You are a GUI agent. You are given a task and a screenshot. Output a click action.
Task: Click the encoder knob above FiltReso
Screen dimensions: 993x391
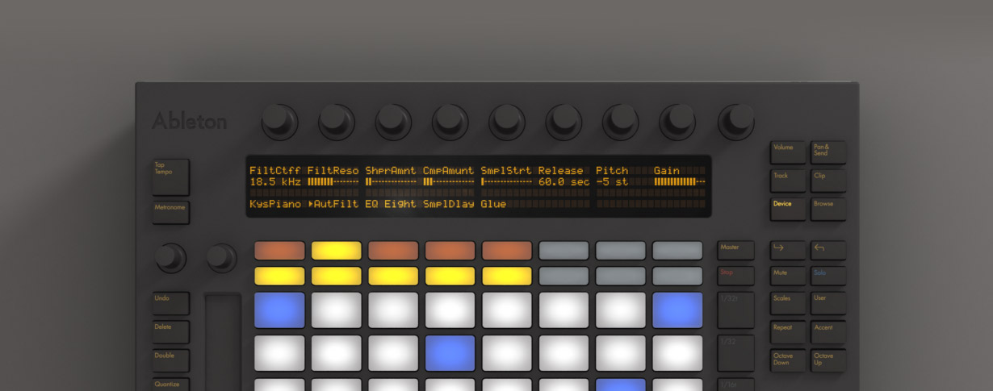tap(336, 122)
